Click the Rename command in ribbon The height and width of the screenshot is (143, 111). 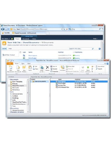pos(54,69)
